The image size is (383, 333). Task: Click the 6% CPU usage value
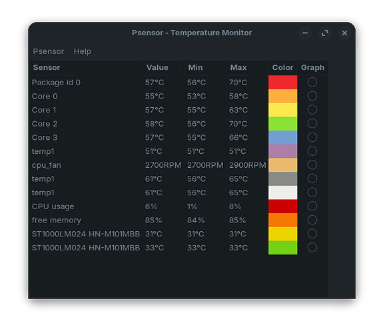tap(151, 206)
